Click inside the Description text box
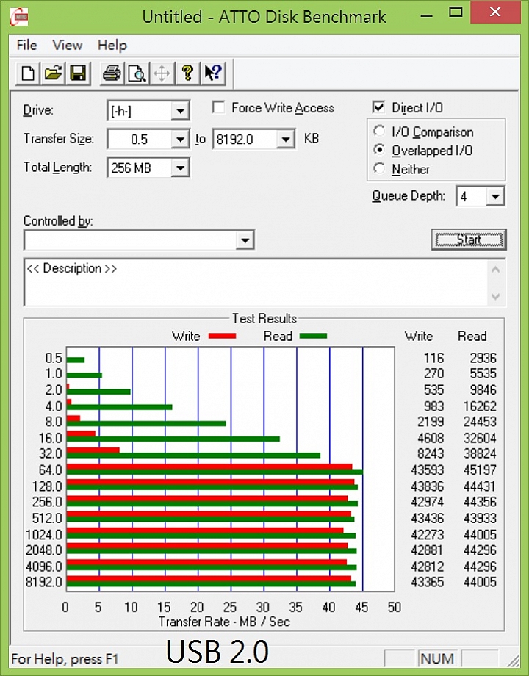Image resolution: width=529 pixels, height=676 pixels. coord(256,282)
